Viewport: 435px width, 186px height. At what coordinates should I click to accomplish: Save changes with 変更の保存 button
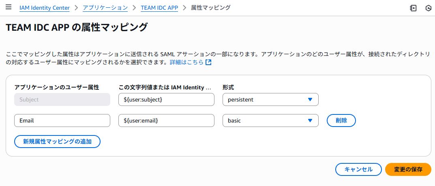tap(408, 169)
